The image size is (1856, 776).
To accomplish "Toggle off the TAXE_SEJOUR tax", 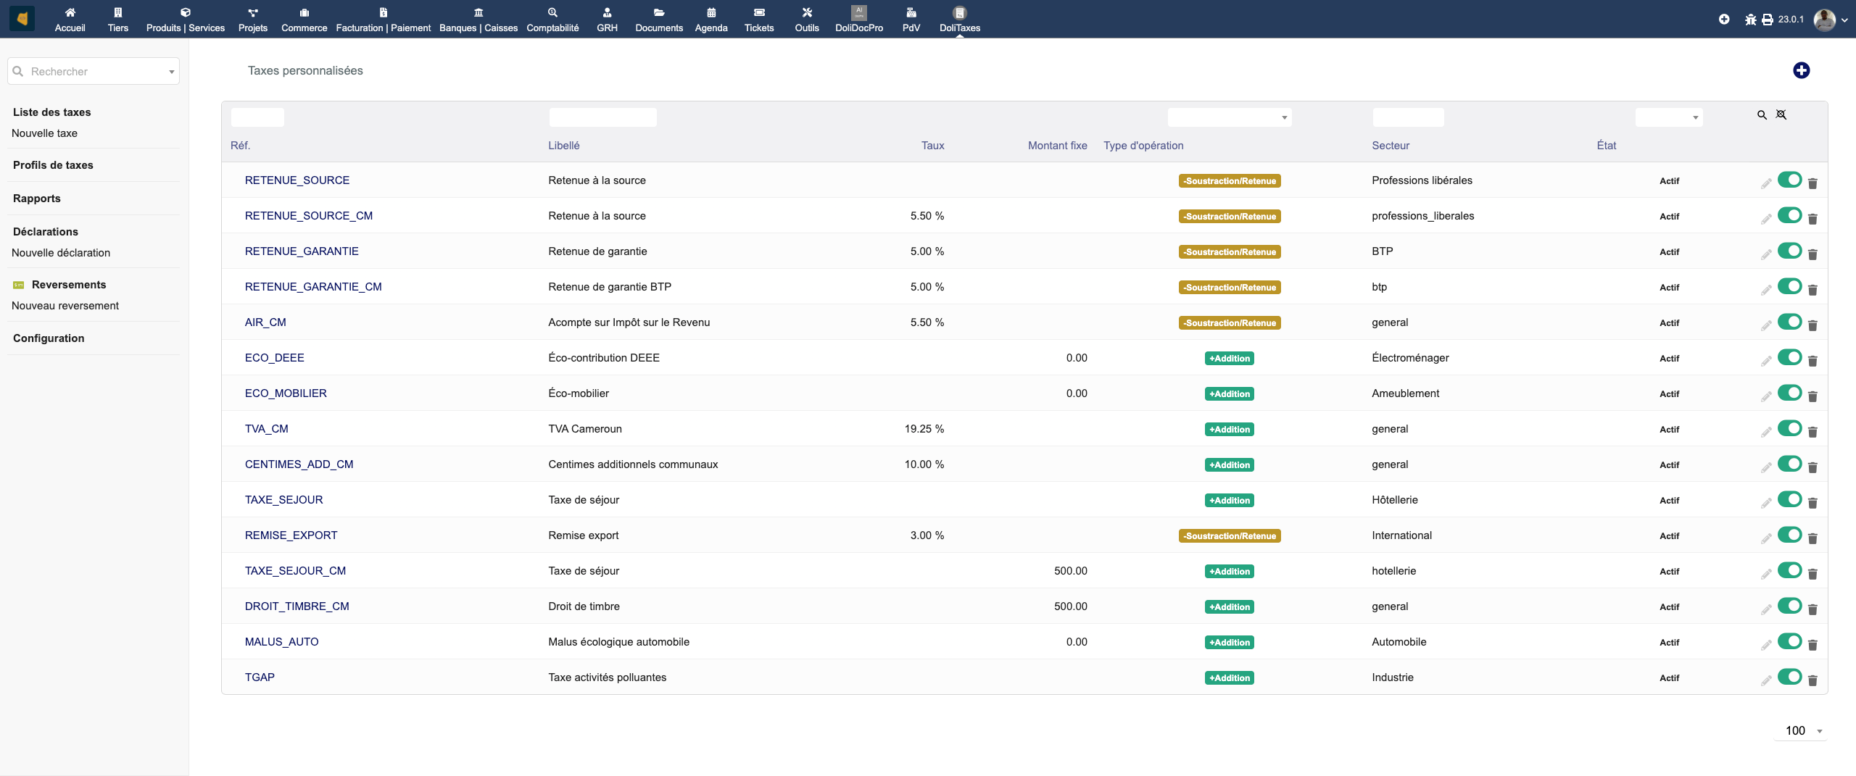I will point(1789,499).
